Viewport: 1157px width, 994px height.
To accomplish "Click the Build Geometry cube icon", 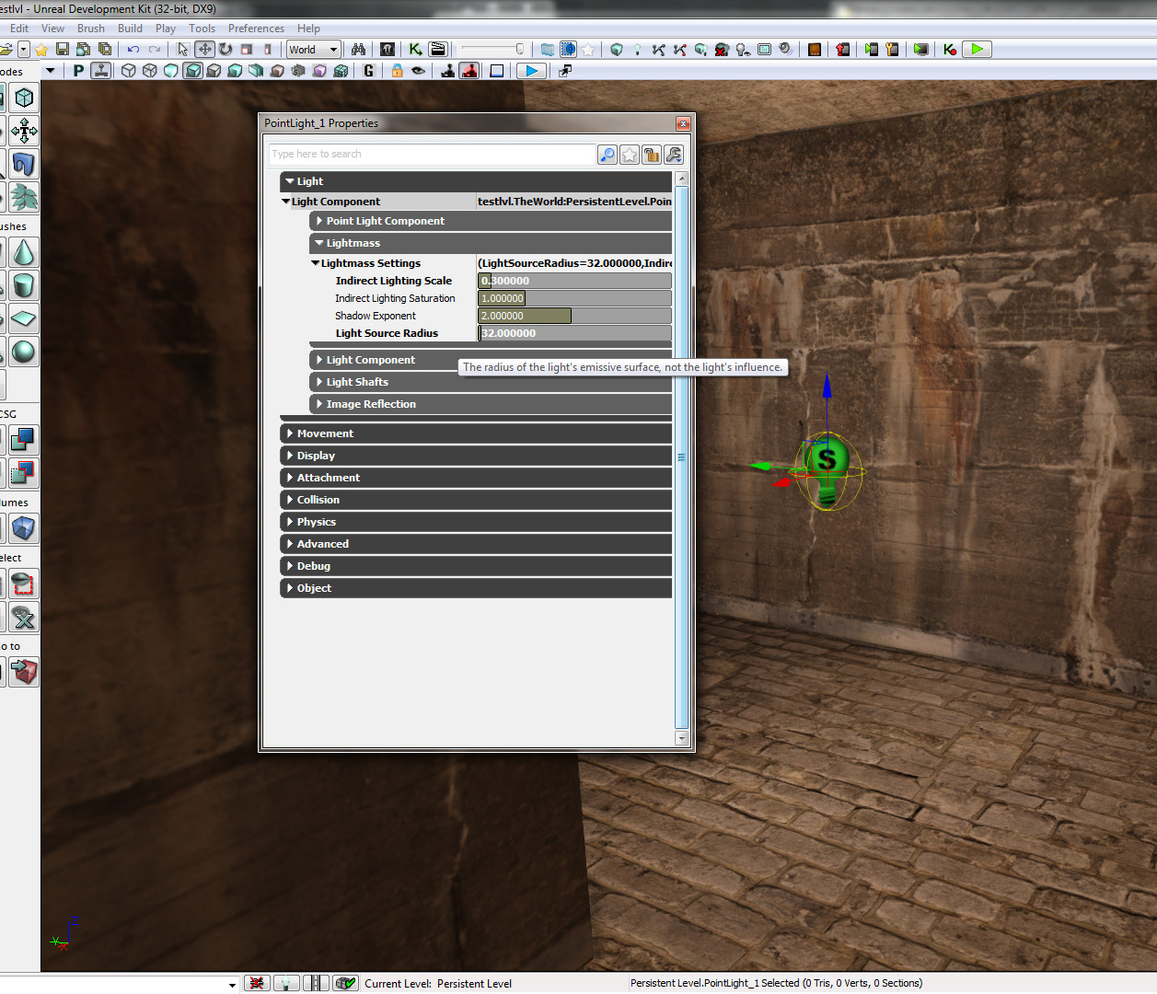I will tap(617, 50).
